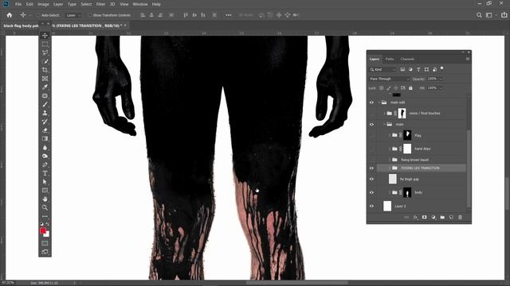Hide the fix thigh gap layer
This screenshot has width=510, height=286.
click(372, 179)
